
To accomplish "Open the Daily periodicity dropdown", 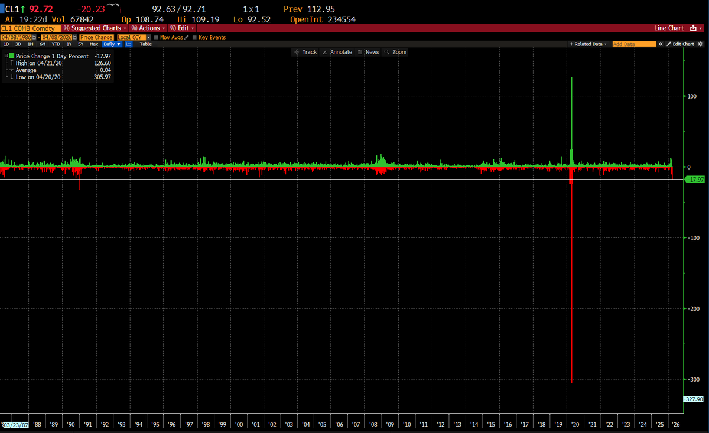I will point(112,44).
